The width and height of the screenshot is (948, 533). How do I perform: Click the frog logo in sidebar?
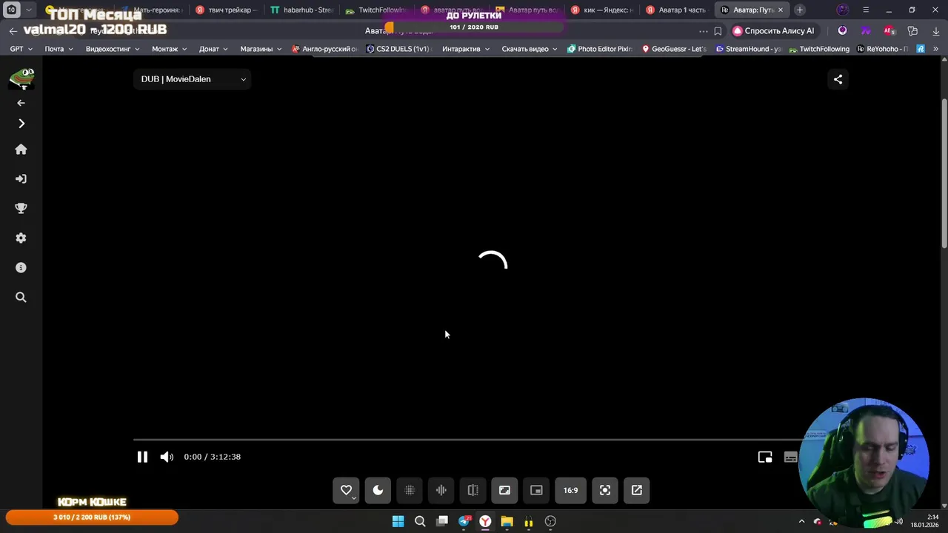point(21,78)
